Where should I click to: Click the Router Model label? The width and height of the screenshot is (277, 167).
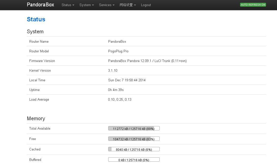click(39, 51)
